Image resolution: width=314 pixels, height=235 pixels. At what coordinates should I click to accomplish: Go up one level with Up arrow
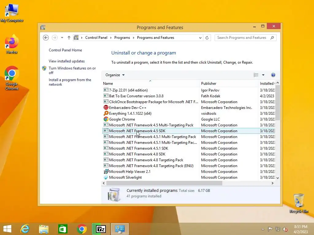pyautogui.click(x=69, y=38)
